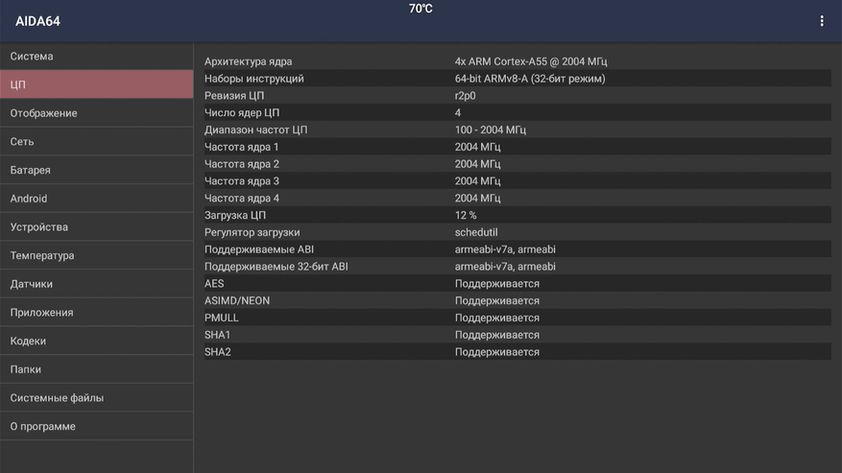Open the Приложения list
The height and width of the screenshot is (473, 842).
[x=96, y=313]
